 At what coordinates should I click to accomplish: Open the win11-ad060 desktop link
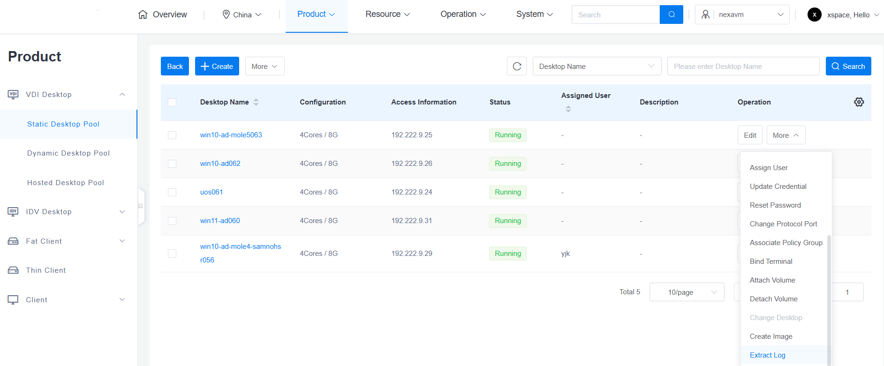pyautogui.click(x=220, y=221)
